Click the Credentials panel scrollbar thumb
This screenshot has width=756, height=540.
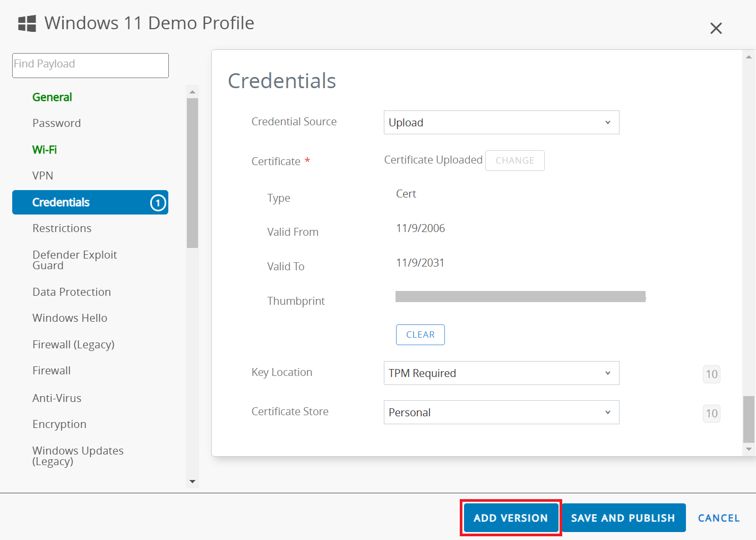tap(749, 419)
